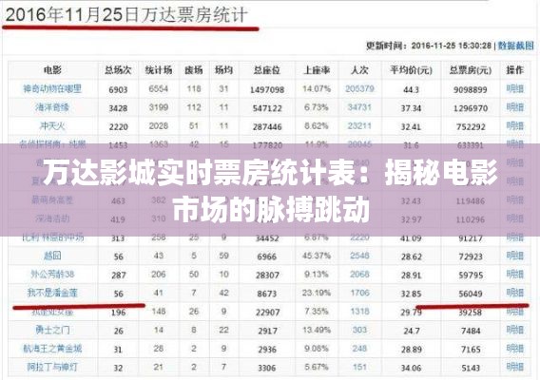Open the 阿拉丁与神灯 movie link
Viewport: 540px width, 380px height.
coord(52,368)
